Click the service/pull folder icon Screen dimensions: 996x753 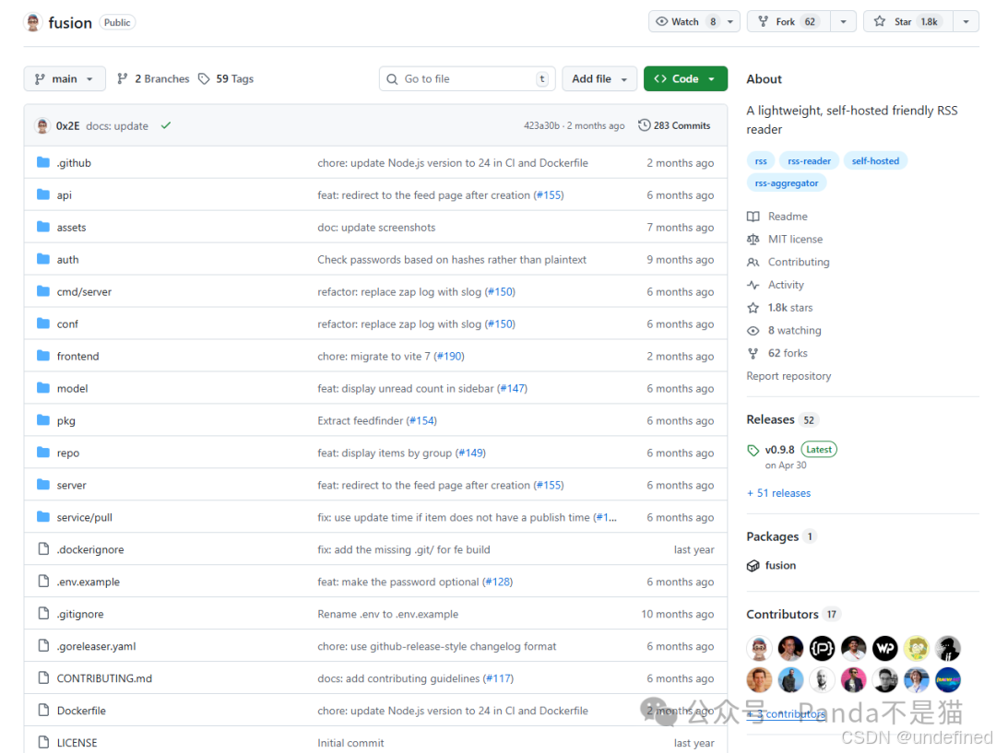43,517
